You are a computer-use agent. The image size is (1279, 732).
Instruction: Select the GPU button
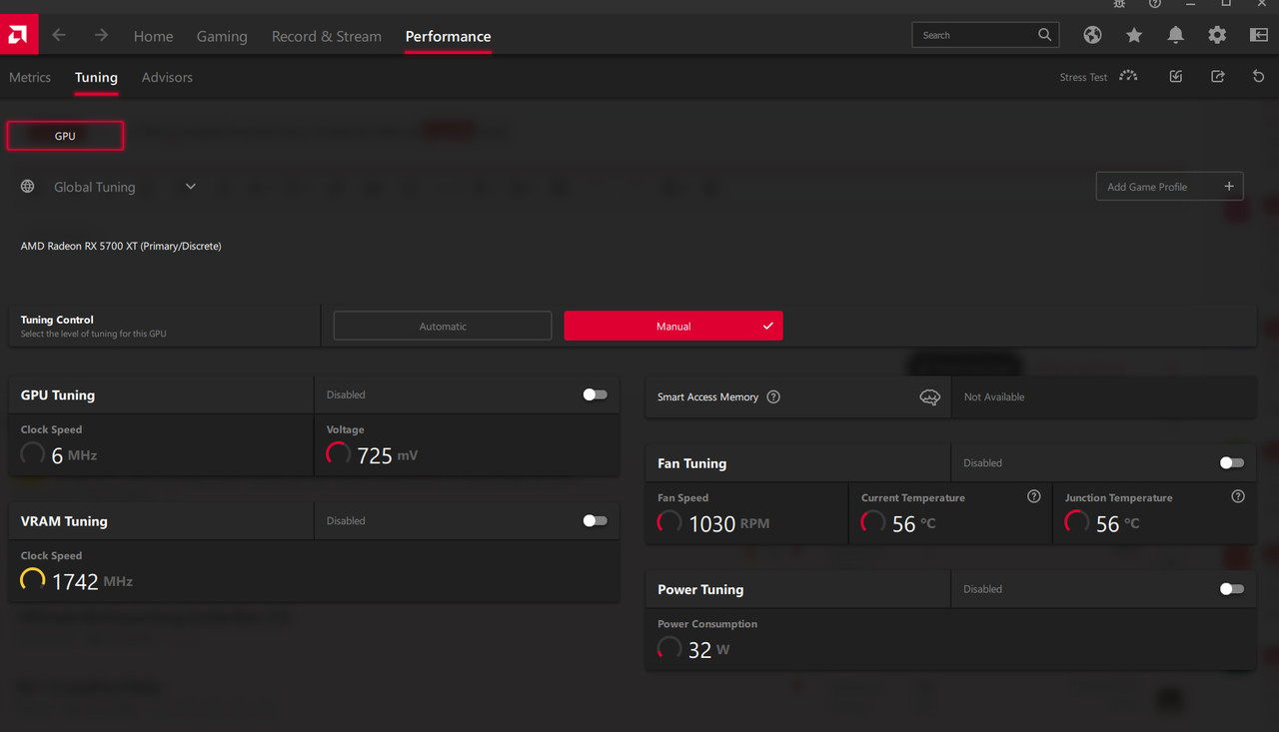click(65, 136)
